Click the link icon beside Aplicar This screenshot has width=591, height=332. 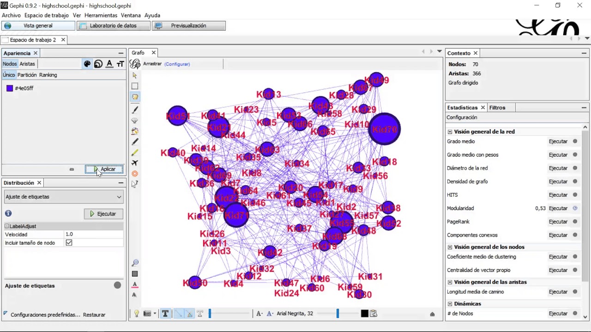coord(72,169)
